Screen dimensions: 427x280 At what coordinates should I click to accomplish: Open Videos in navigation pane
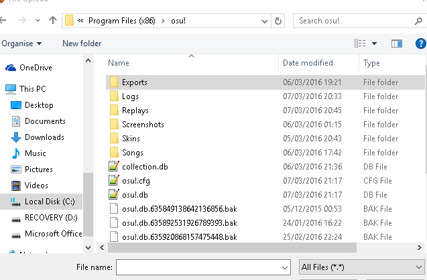click(36, 186)
